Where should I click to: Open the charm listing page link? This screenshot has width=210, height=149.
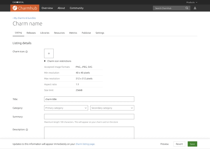[85, 144]
